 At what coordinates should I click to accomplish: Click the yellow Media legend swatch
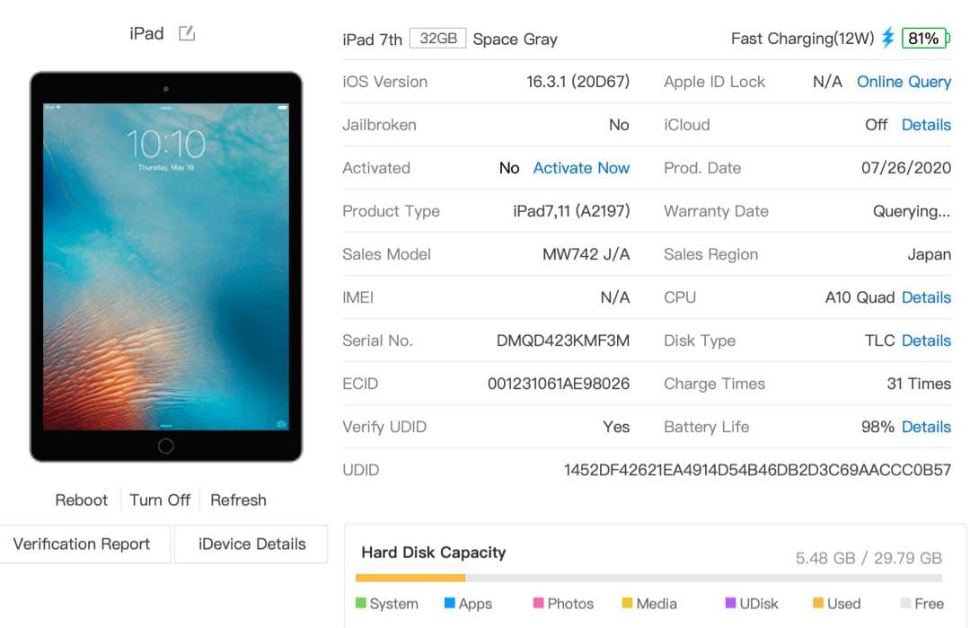point(627,603)
